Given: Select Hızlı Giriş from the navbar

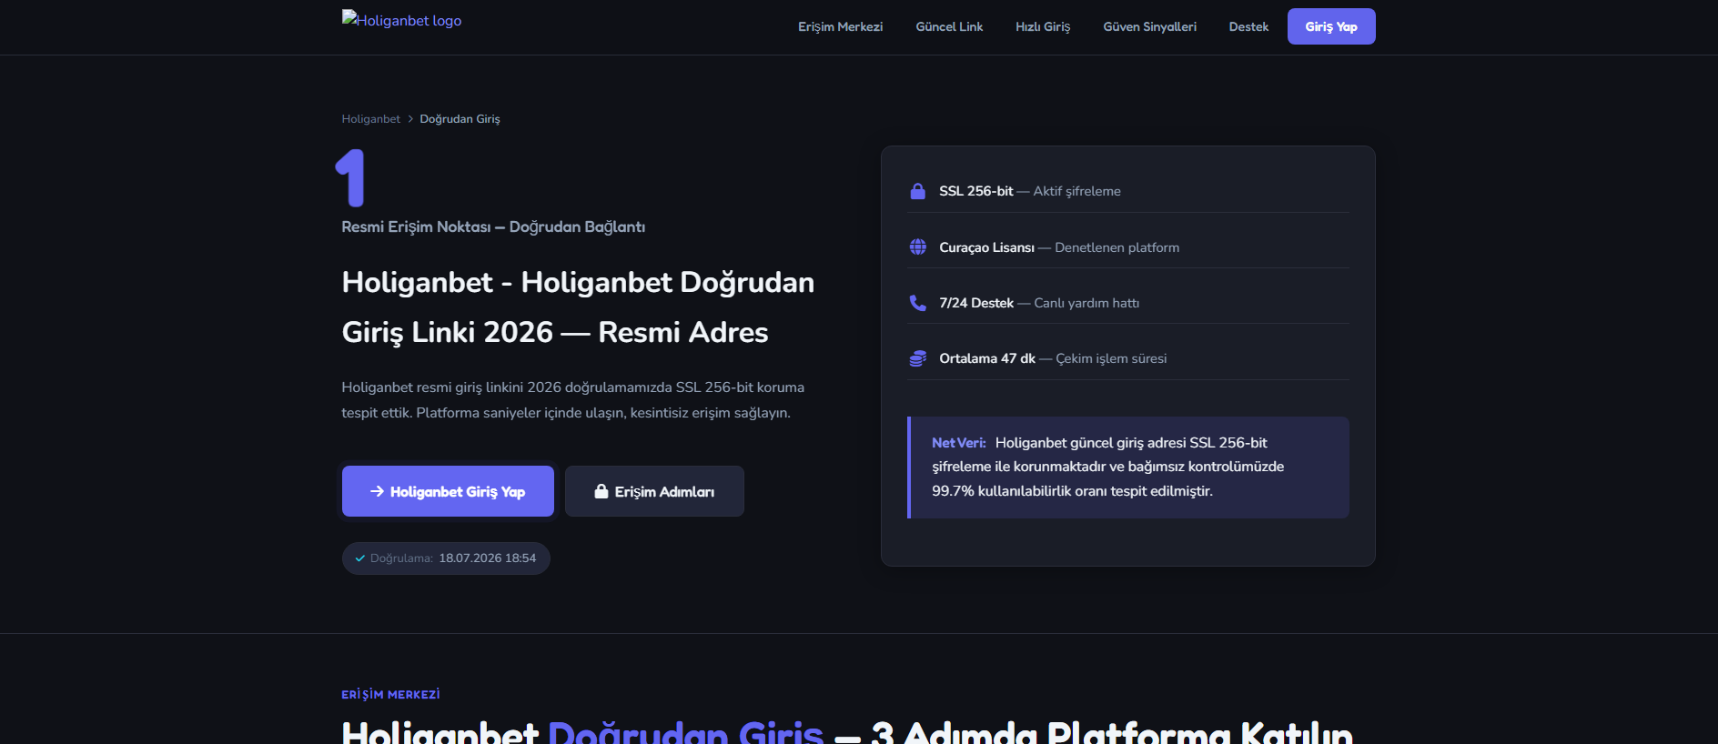Looking at the screenshot, I should [1043, 26].
